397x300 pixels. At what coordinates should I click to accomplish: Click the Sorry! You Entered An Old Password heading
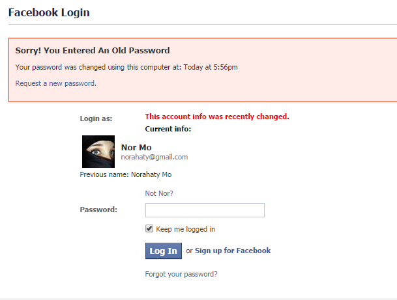93,50
